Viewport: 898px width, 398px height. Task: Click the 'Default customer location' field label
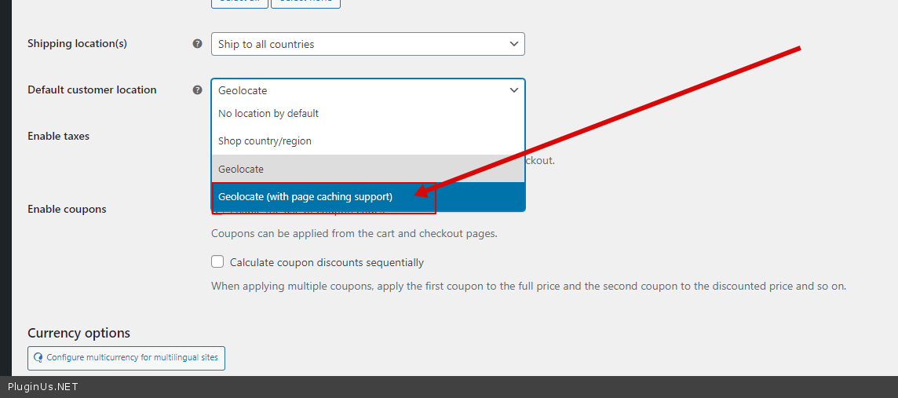click(92, 90)
